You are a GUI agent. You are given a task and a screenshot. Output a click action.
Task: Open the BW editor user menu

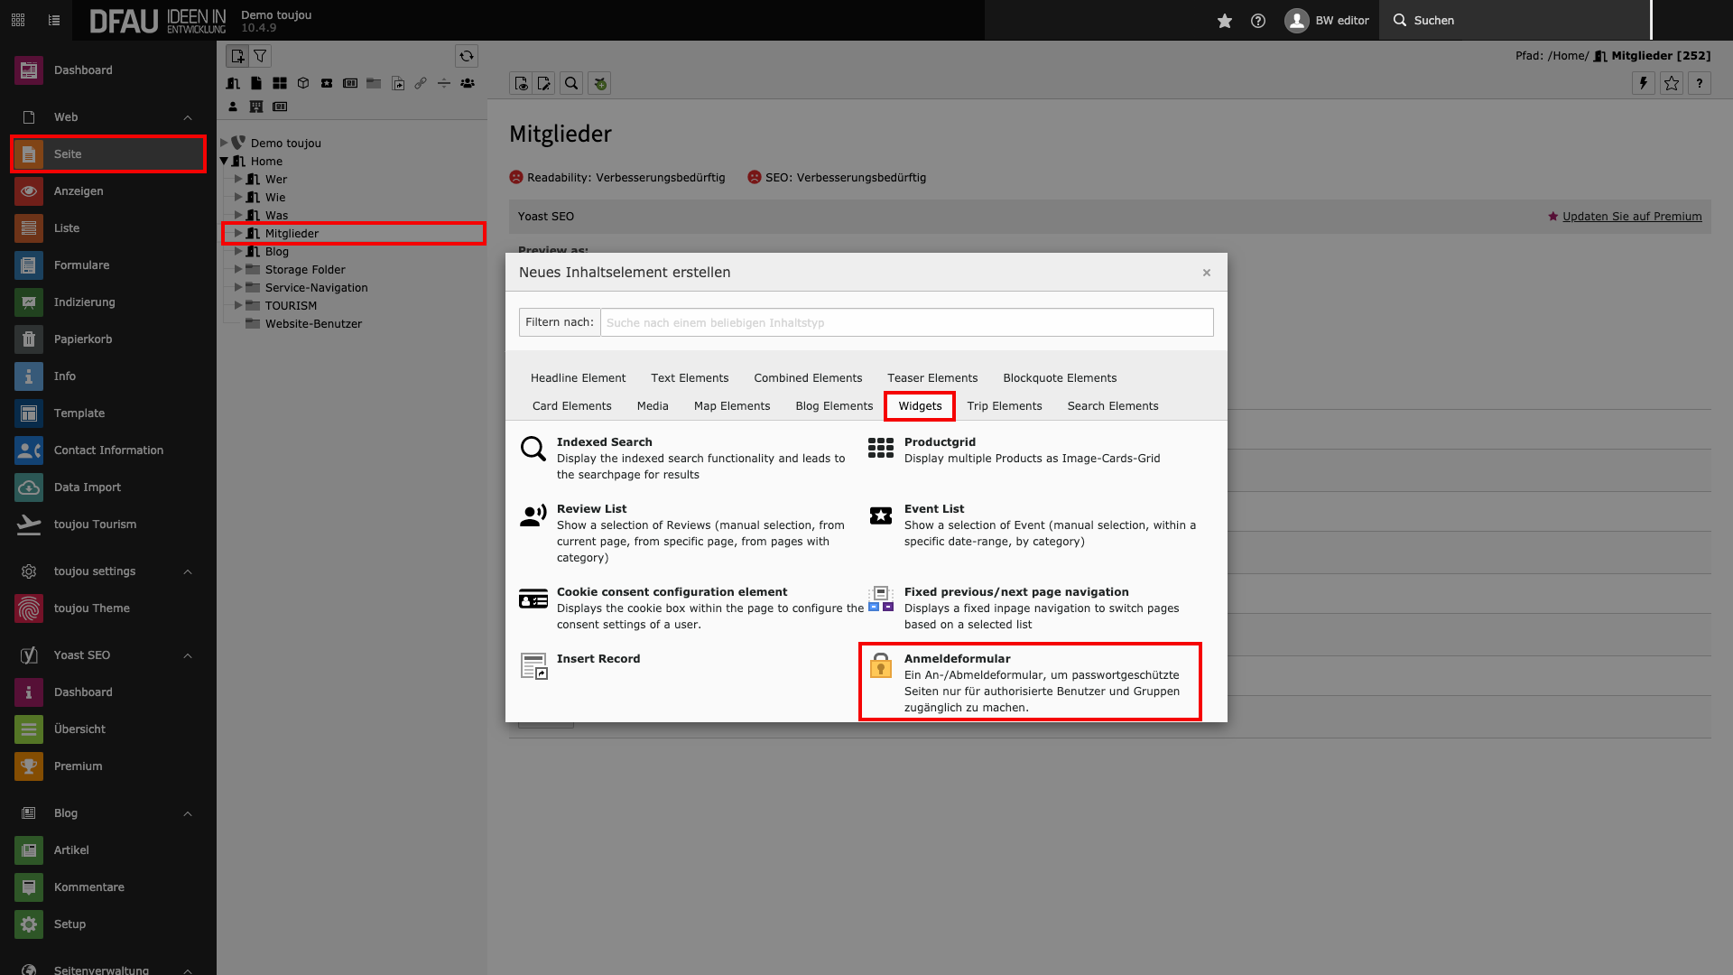click(x=1327, y=20)
